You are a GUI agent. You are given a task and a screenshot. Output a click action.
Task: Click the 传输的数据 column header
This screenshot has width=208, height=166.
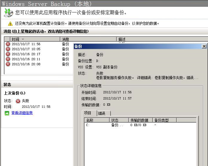point(141,120)
